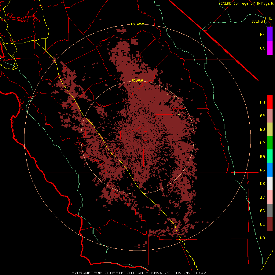This screenshot has width=275, height=275.
Task: Click the DS white legend swatch
Action: click(x=270, y=183)
